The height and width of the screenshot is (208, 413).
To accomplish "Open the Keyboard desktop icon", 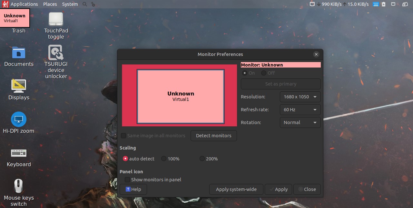I will coord(19,153).
